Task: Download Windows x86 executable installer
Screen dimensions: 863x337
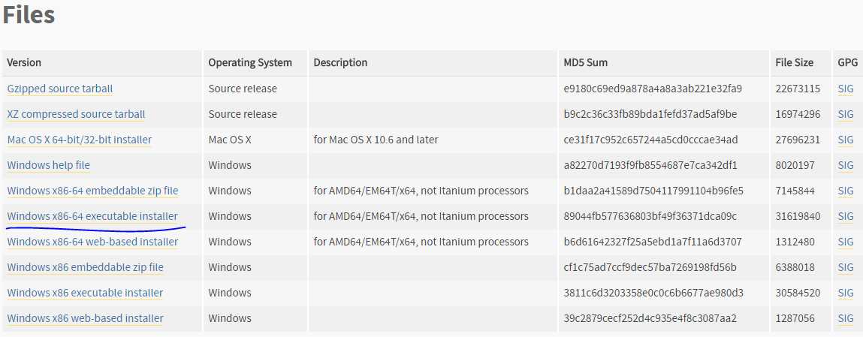Action: click(85, 293)
